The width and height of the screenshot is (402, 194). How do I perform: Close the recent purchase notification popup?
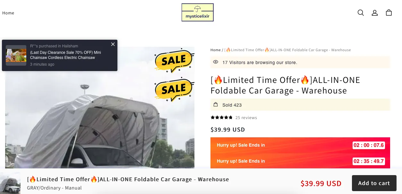pos(113,44)
